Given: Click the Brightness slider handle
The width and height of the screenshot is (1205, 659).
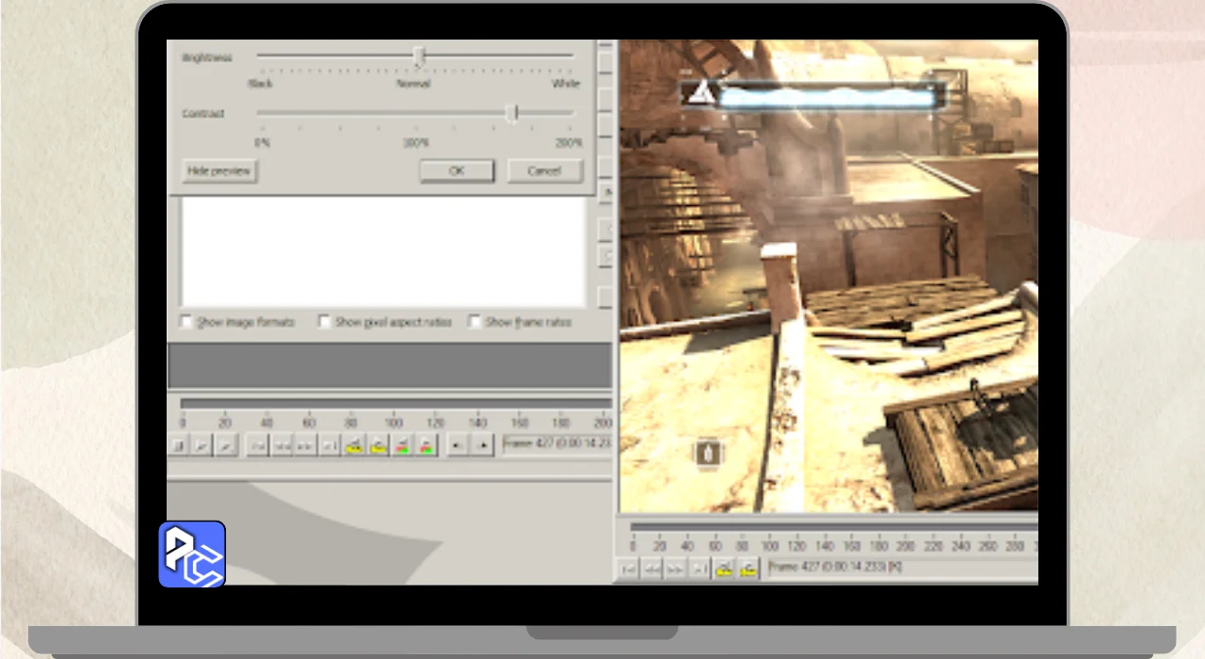Looking at the screenshot, I should coord(421,57).
